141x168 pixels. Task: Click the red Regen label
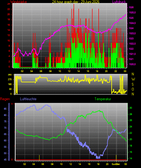pos(5,99)
